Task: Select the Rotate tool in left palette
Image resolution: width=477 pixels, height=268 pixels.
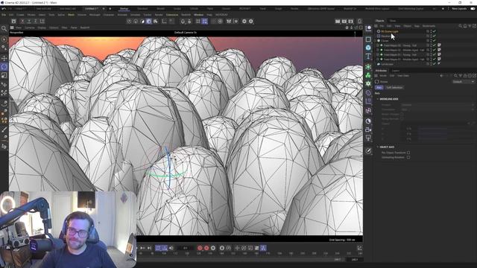Action: (4, 66)
